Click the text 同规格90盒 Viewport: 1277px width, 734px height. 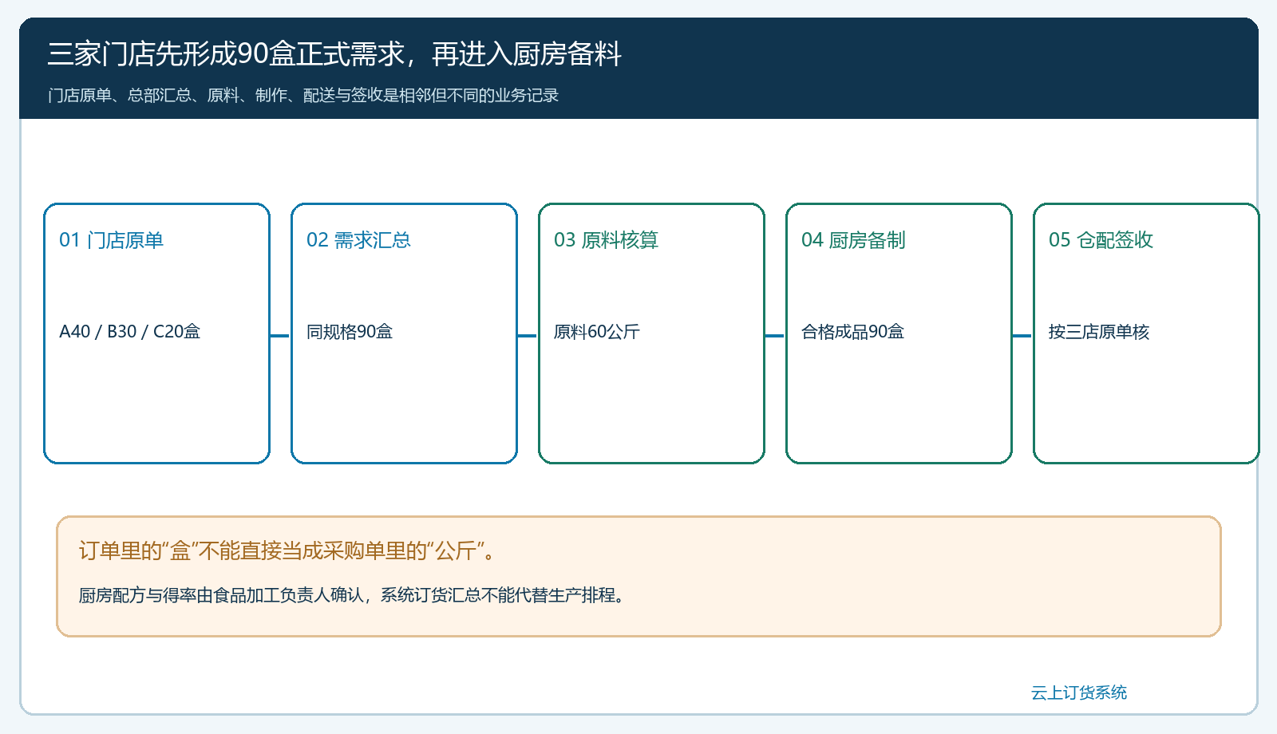click(350, 332)
